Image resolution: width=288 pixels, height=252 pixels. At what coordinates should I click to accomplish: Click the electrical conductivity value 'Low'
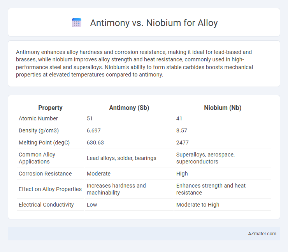point(92,205)
